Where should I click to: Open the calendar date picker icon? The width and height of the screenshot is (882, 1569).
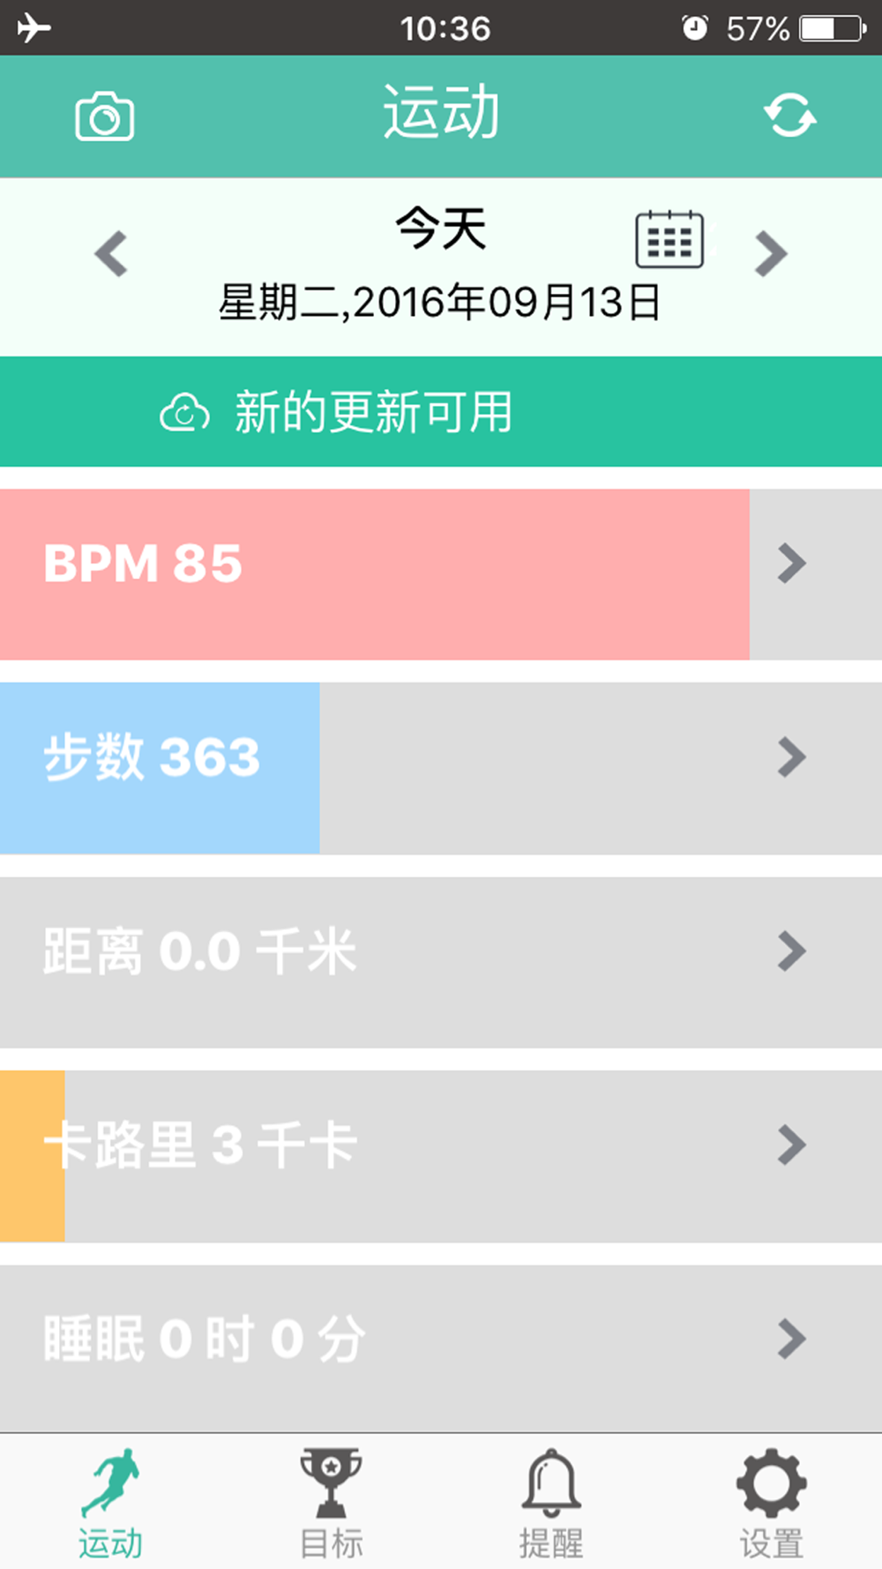(x=669, y=239)
